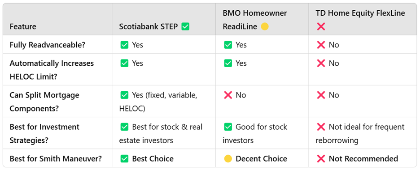The width and height of the screenshot is (420, 170).
Task: Click the red X under TD Home Equity FlexLine header
Action: click(321, 27)
